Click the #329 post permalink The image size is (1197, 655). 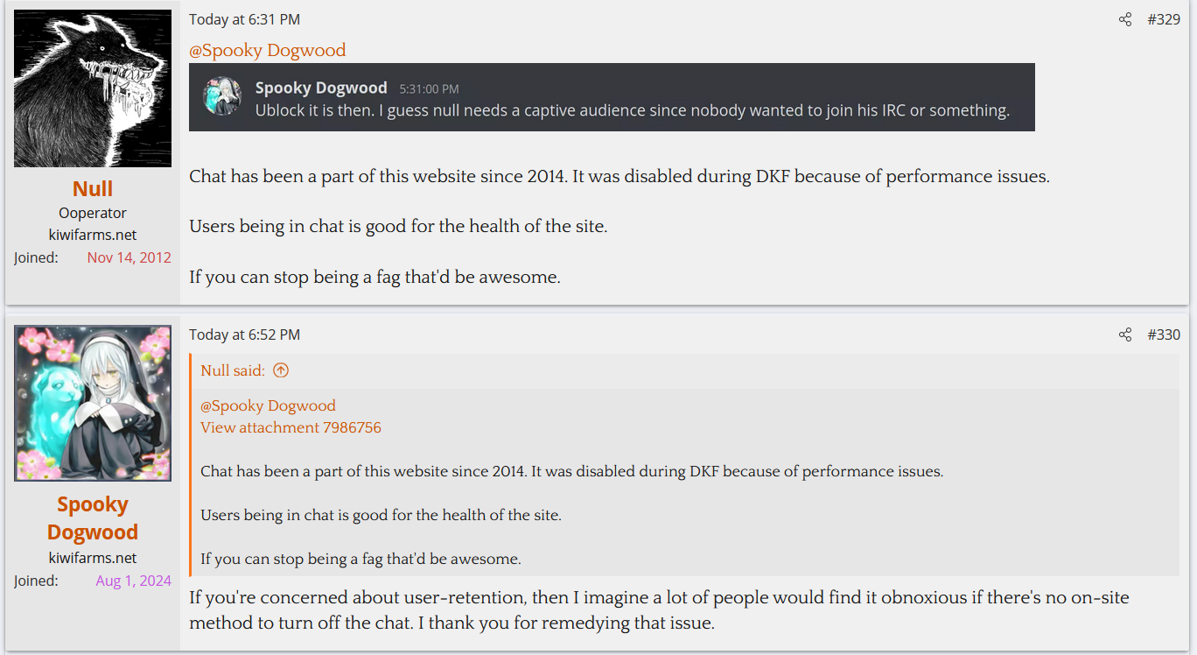1164,19
